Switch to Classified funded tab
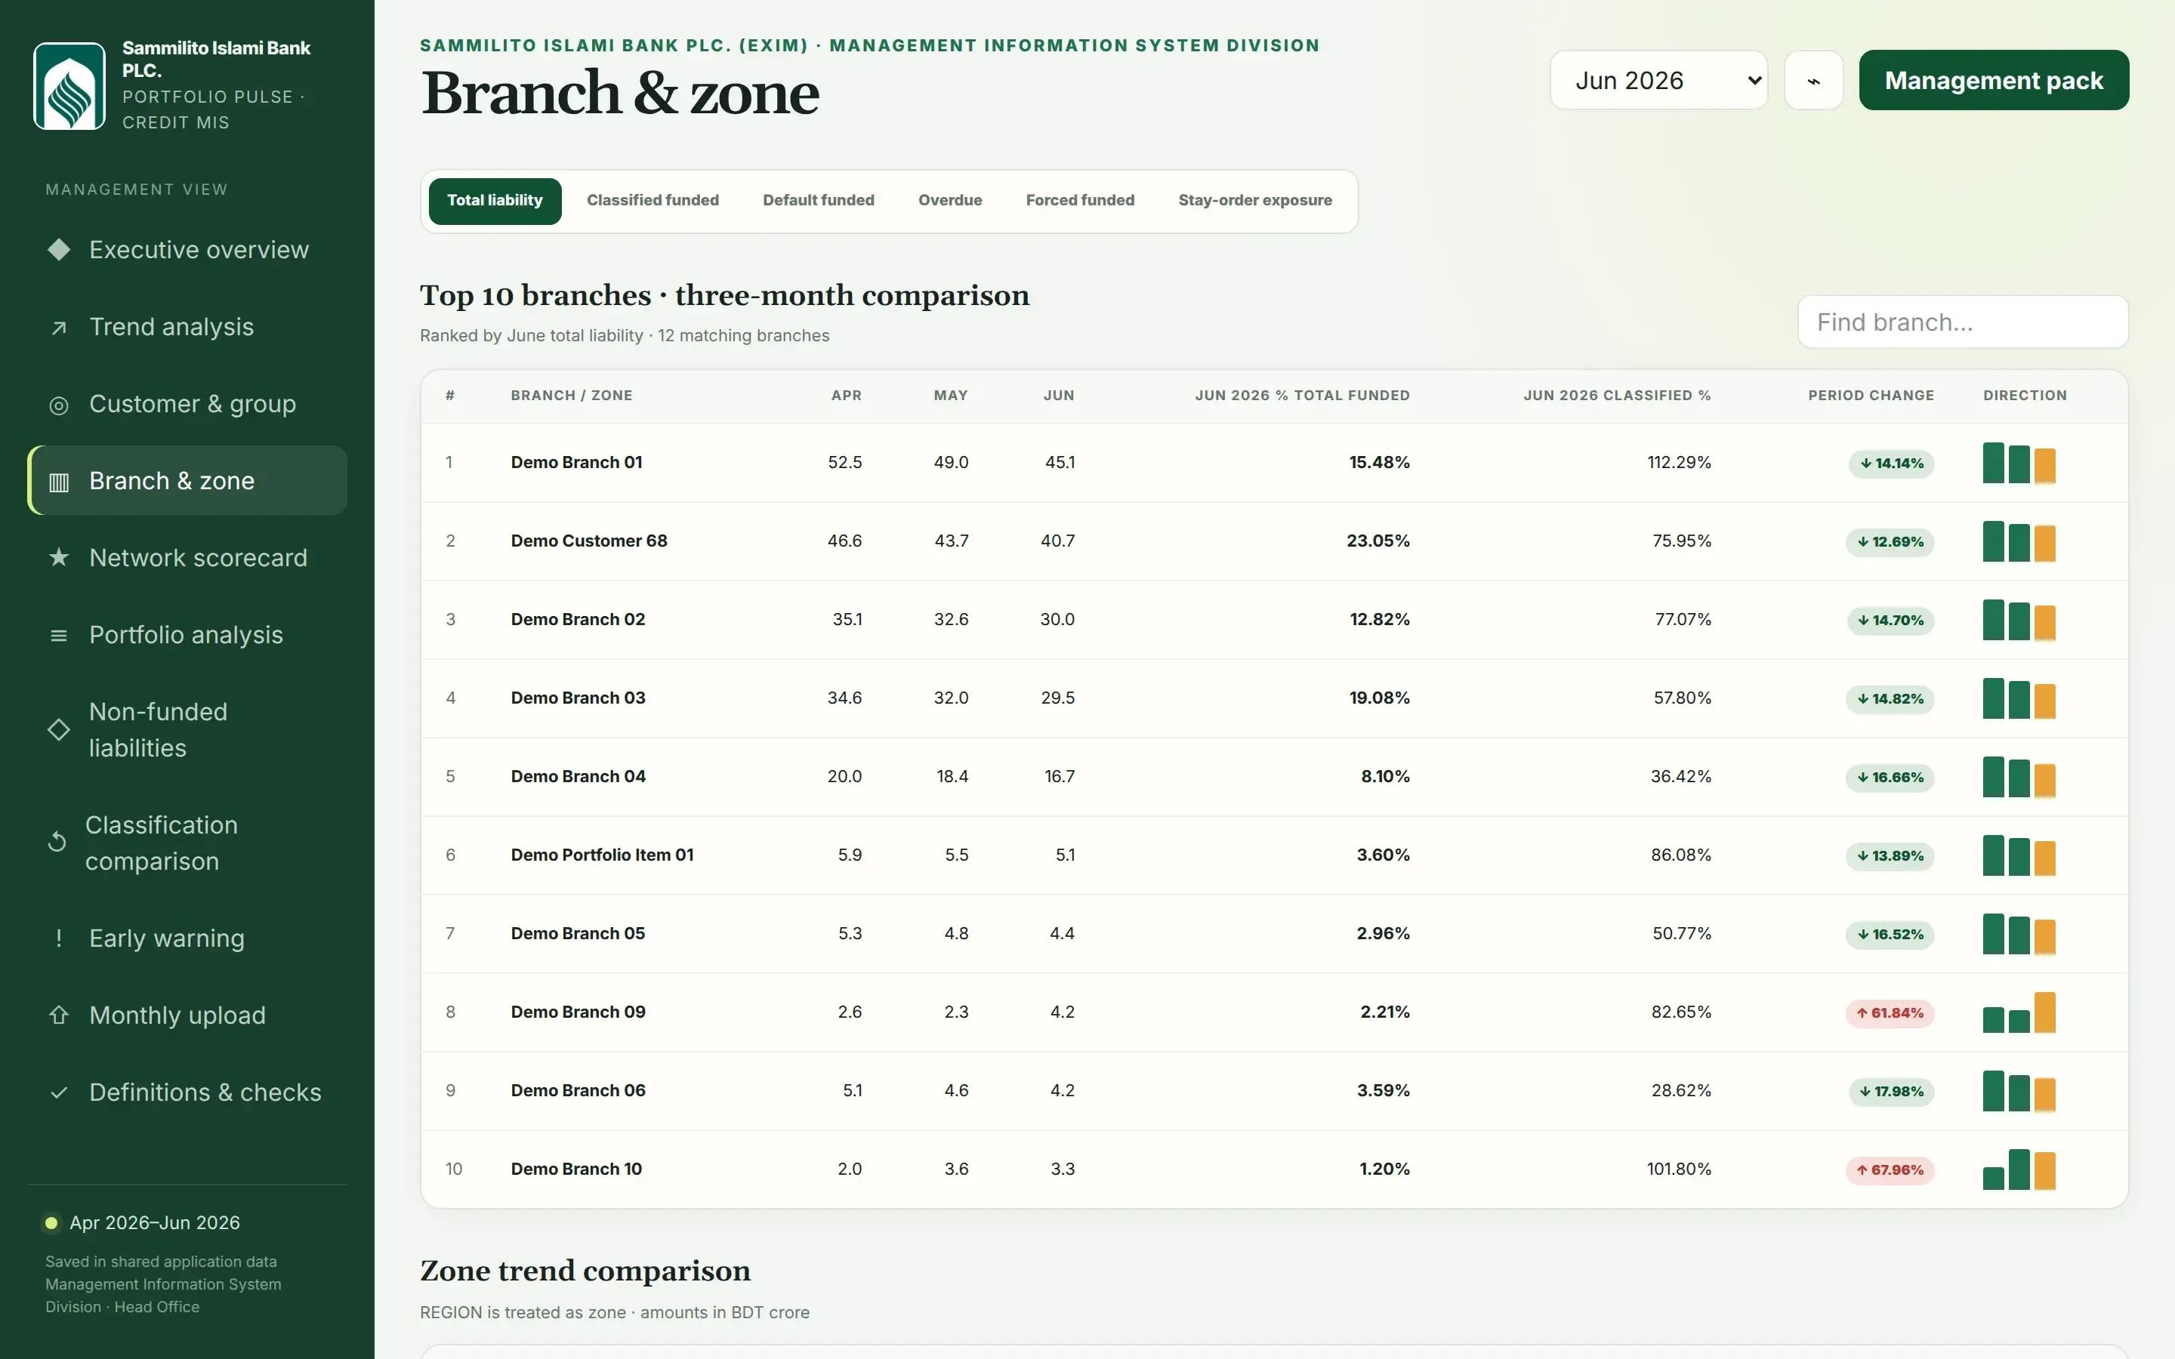The width and height of the screenshot is (2175, 1359). [652, 200]
